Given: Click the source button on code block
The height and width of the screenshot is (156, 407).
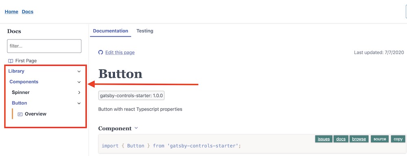Looking at the screenshot, I should coord(380,139).
